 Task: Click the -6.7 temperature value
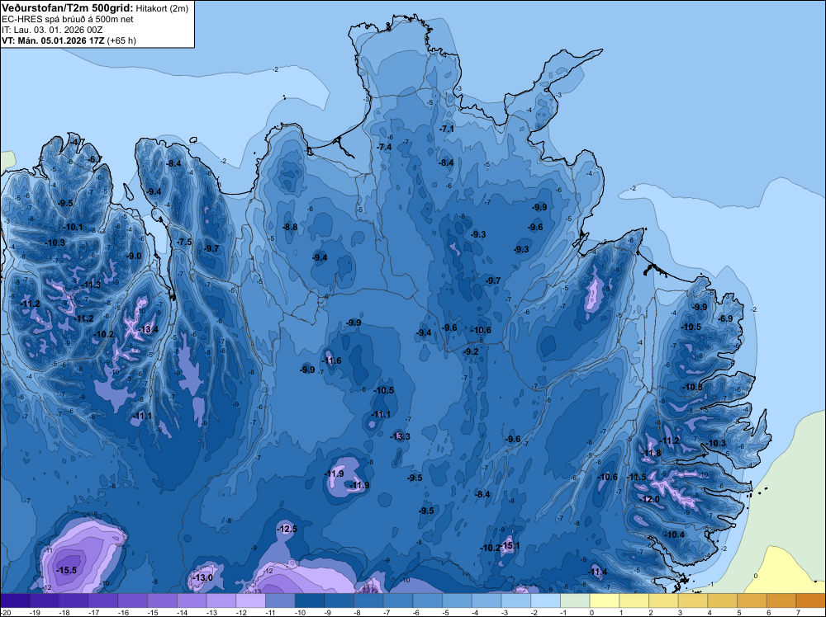click(x=95, y=159)
